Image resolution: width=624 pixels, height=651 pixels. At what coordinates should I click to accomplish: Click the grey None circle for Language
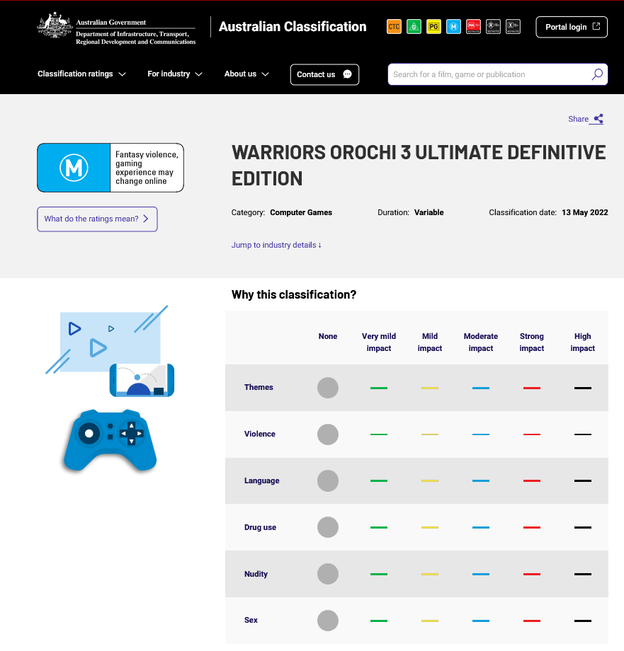(x=328, y=480)
